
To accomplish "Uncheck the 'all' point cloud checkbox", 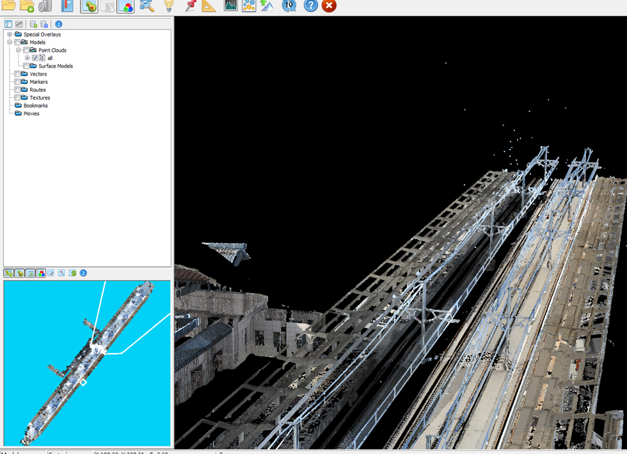I will point(35,58).
